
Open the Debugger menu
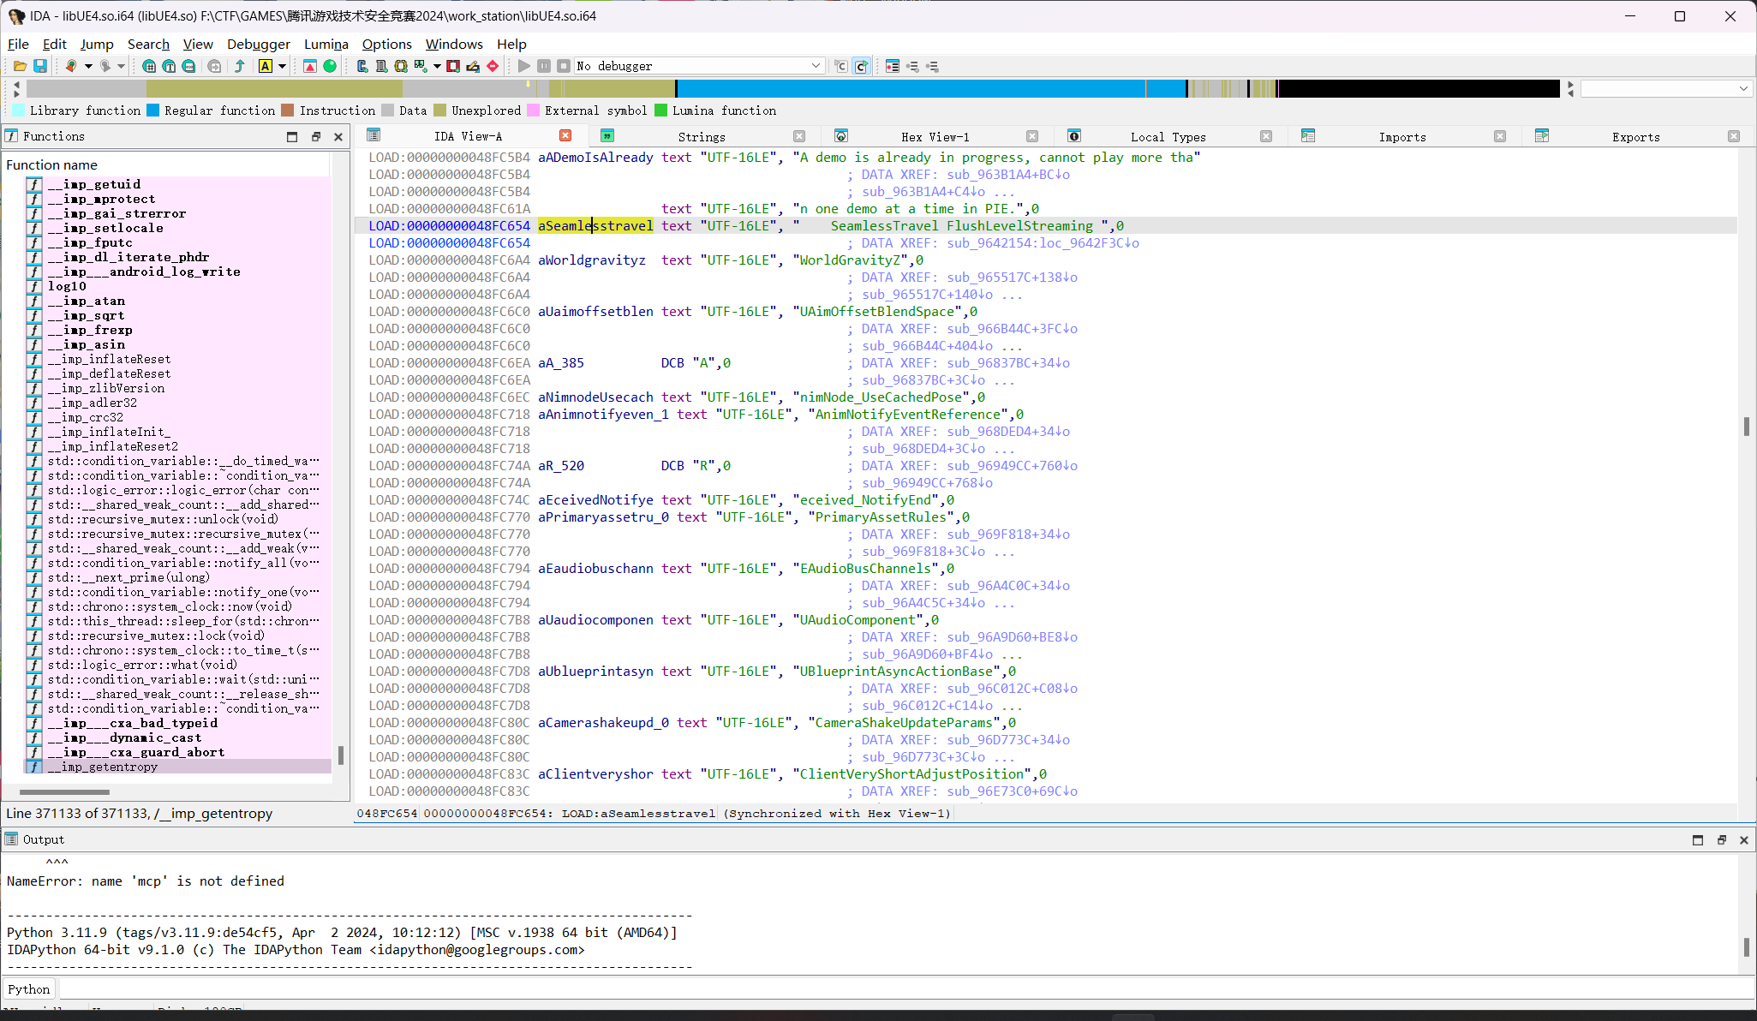[259, 44]
